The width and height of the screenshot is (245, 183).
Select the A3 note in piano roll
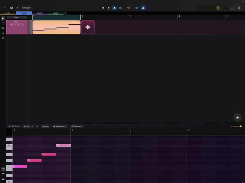click(49, 155)
